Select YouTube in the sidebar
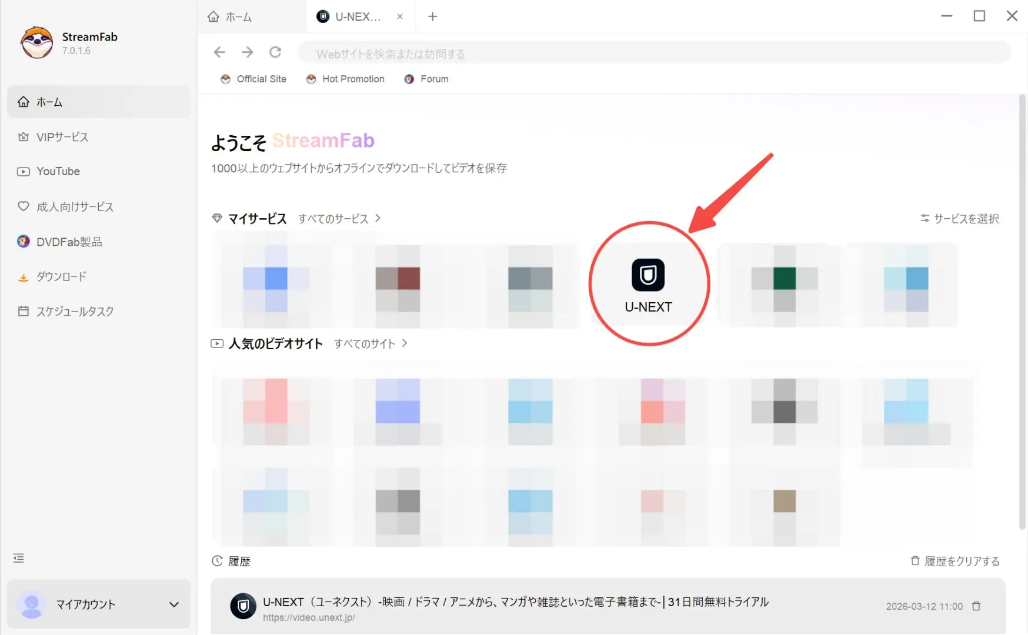1028x635 pixels. pyautogui.click(x=99, y=171)
